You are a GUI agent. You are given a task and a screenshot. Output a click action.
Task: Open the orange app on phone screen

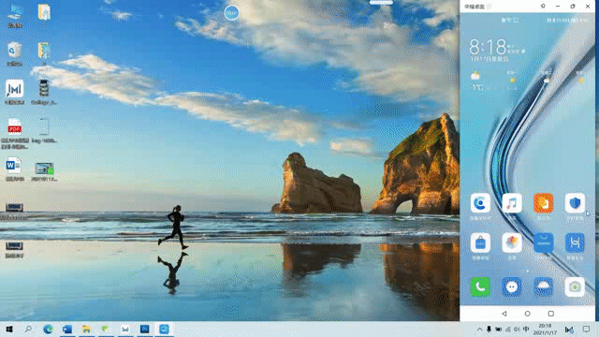coord(543,203)
